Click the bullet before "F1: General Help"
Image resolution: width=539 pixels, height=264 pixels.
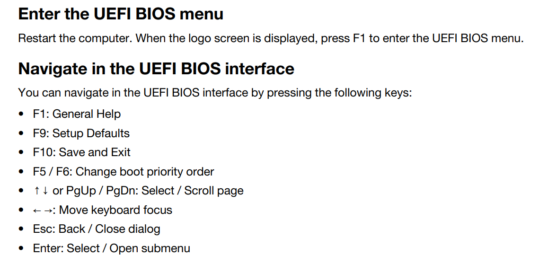pyautogui.click(x=22, y=114)
